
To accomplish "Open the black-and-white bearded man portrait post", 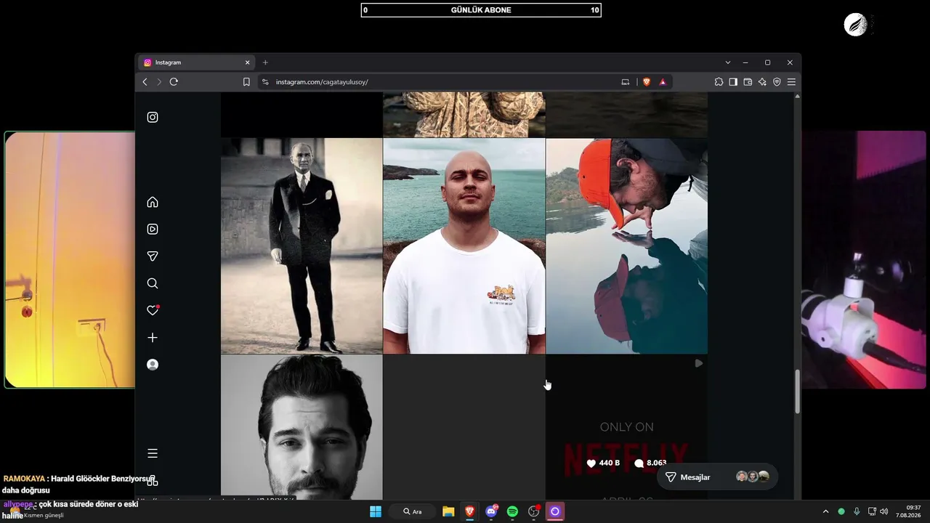I will click(x=302, y=426).
